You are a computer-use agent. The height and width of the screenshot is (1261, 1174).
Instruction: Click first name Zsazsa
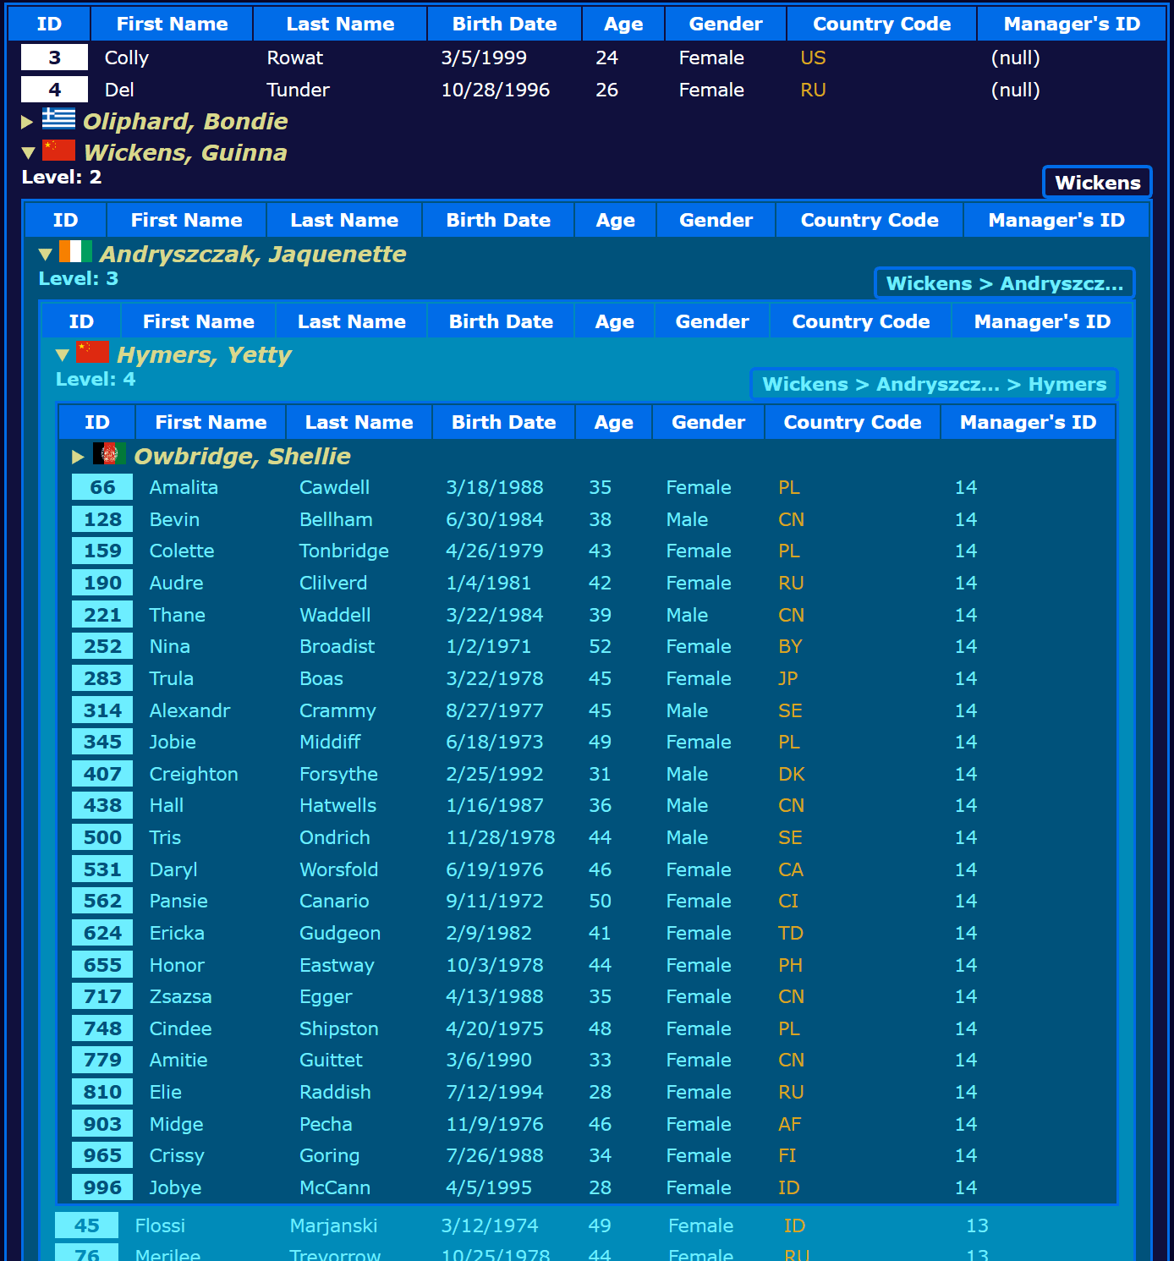[180, 996]
